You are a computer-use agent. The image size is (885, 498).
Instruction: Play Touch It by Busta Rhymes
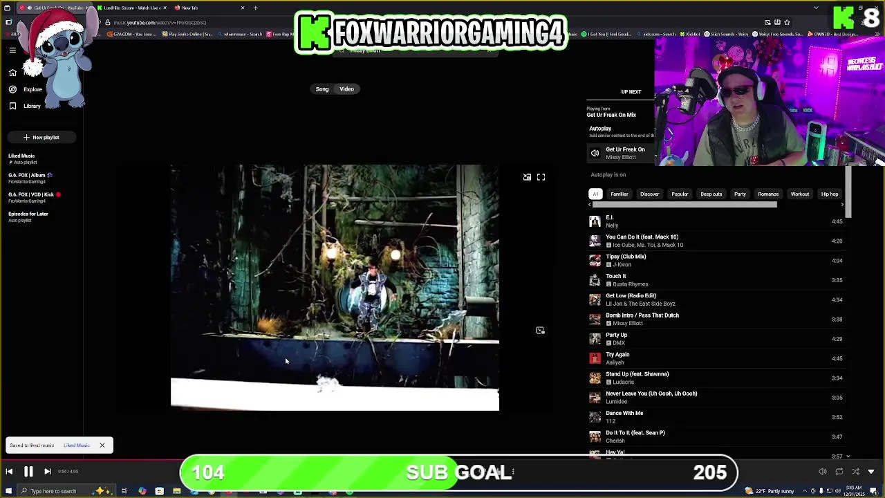coord(715,280)
